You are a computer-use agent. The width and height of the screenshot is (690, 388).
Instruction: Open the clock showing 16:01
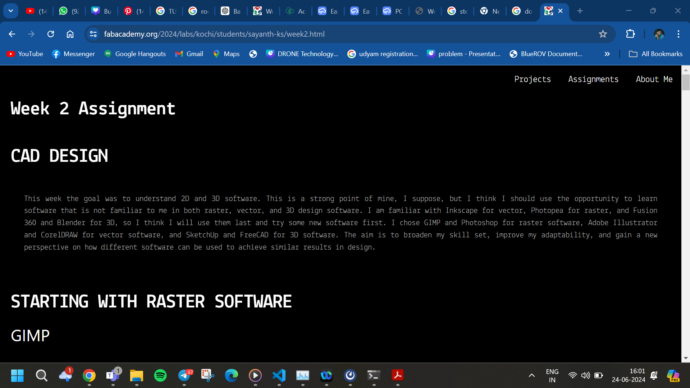(x=629, y=375)
